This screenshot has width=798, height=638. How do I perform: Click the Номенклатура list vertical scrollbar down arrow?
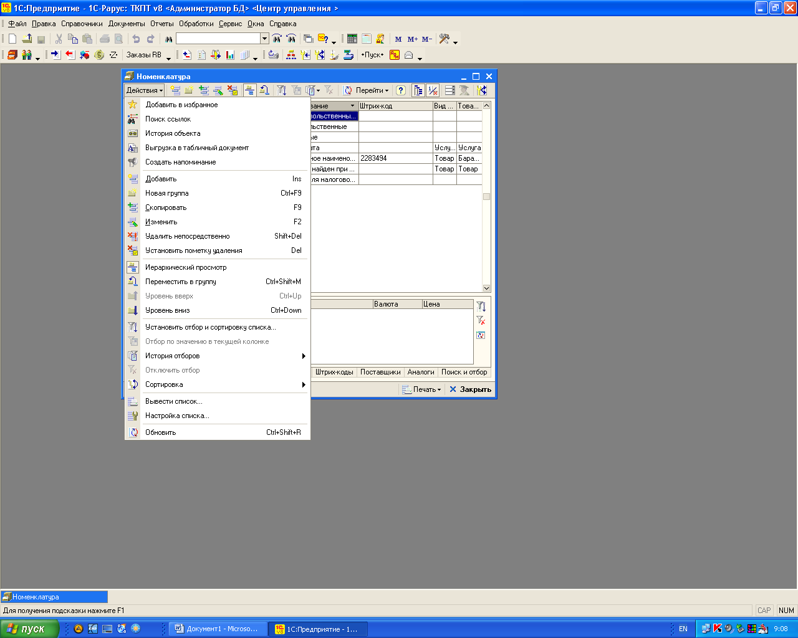pyautogui.click(x=487, y=288)
